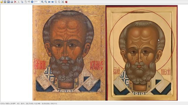Screen dimensions: 188x105
Task: Go to next image with right arrow
Action: coord(53,2)
